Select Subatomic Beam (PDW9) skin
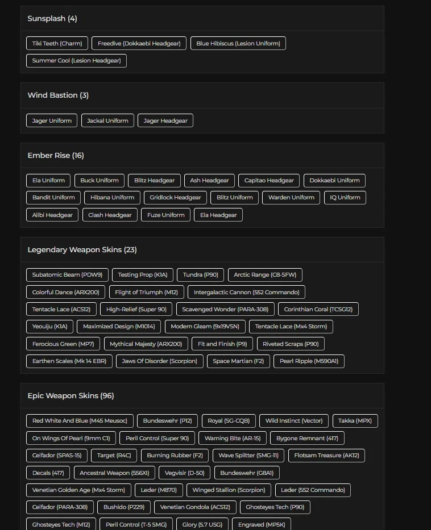 coord(67,275)
